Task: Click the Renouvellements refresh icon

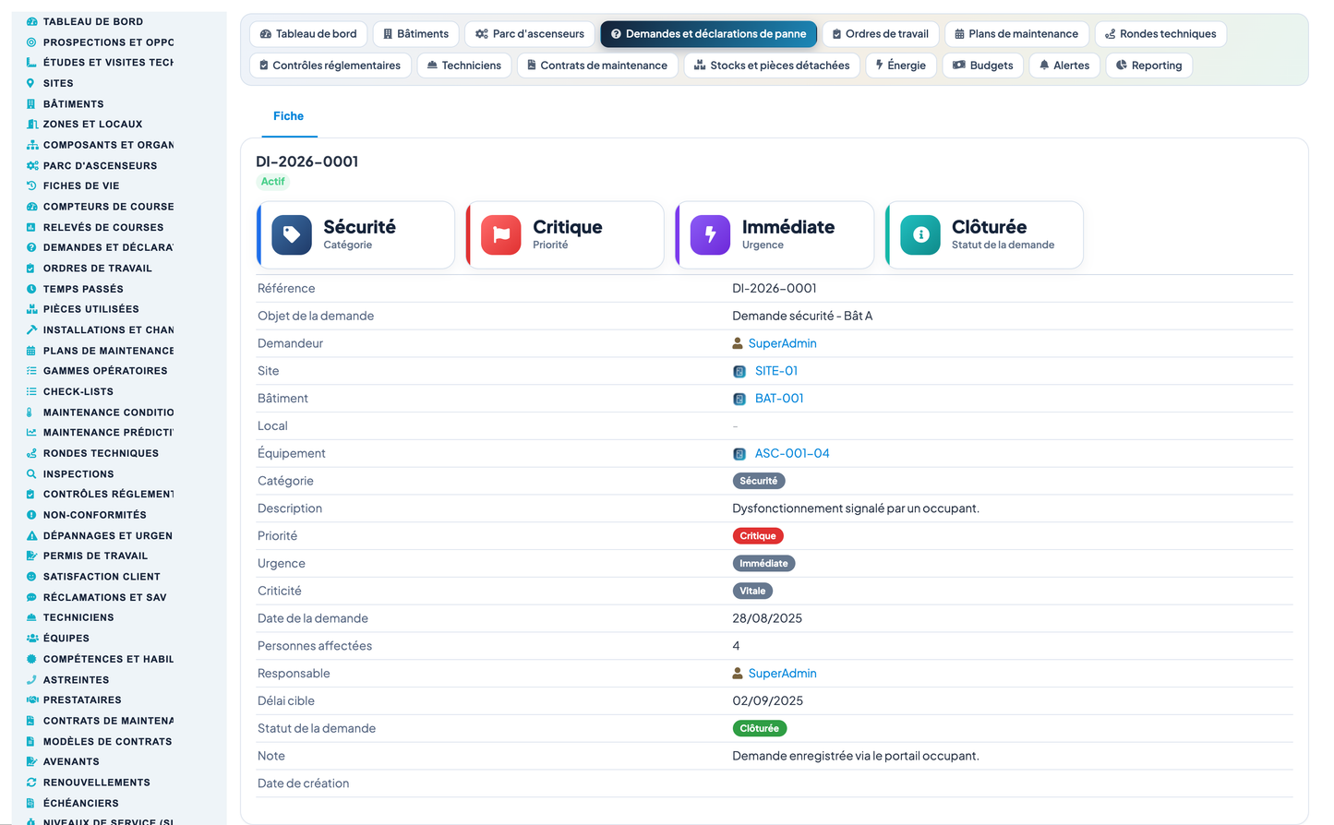Action: click(31, 783)
